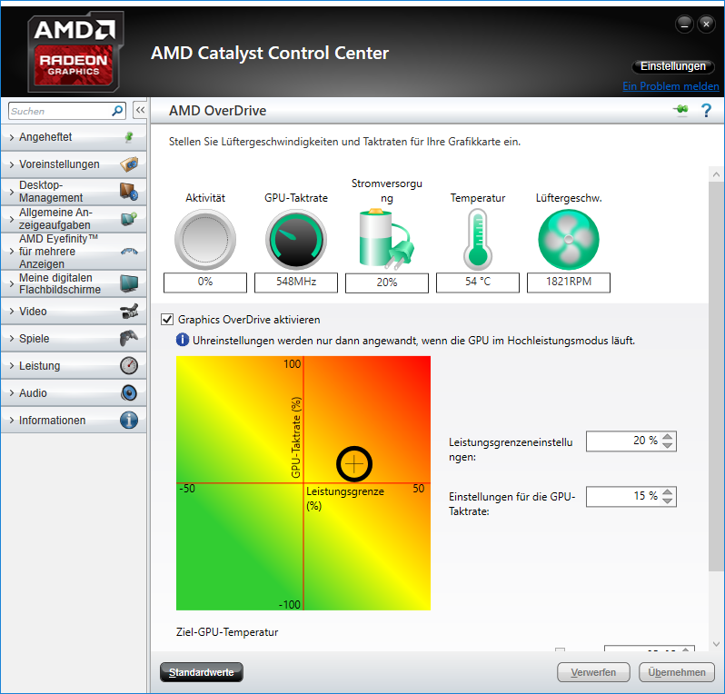Click the Angeheftet pin icon

(129, 137)
